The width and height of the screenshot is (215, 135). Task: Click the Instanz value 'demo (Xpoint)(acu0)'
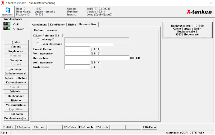(x=99, y=15)
